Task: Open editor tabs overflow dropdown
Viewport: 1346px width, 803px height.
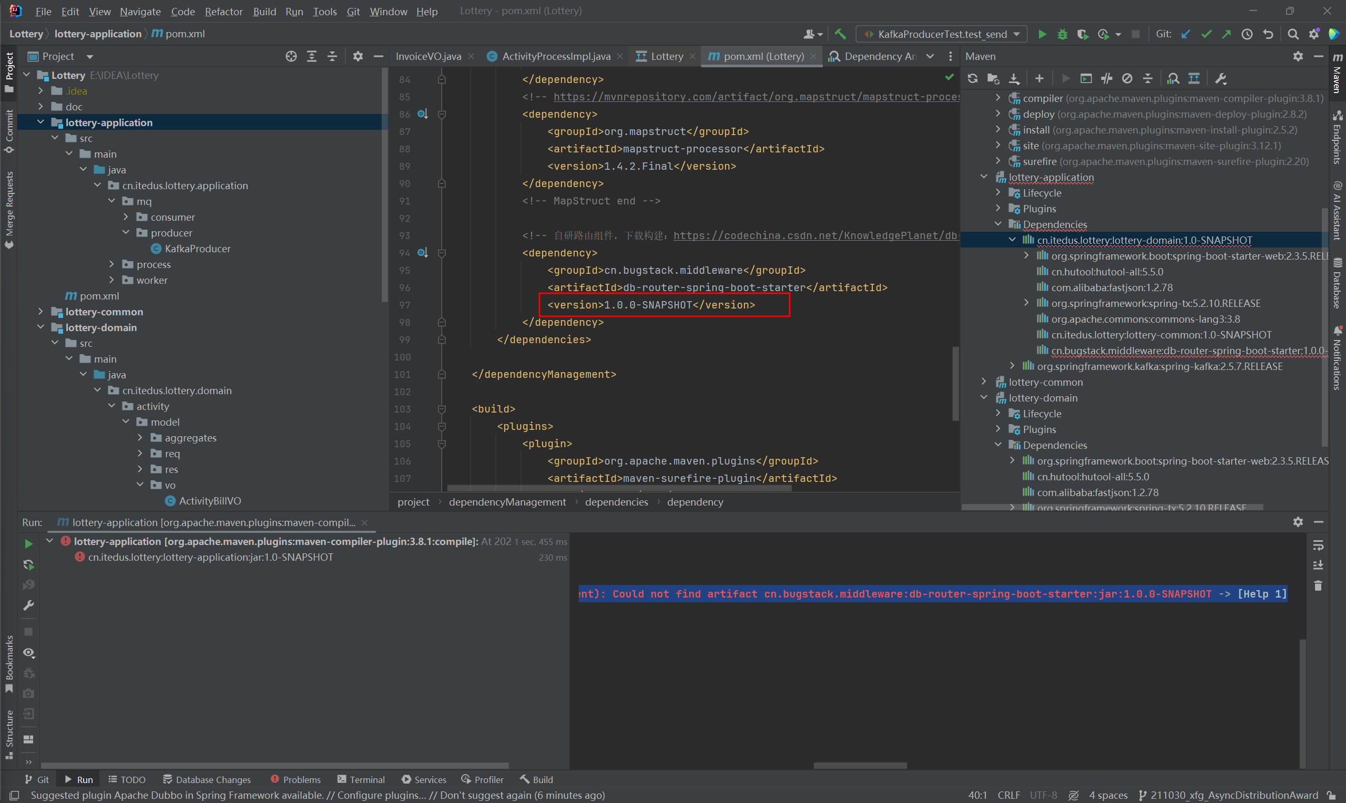Action: [x=930, y=56]
